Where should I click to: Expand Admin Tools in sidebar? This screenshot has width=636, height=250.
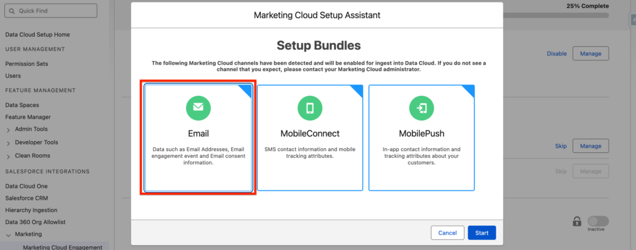tap(9, 129)
